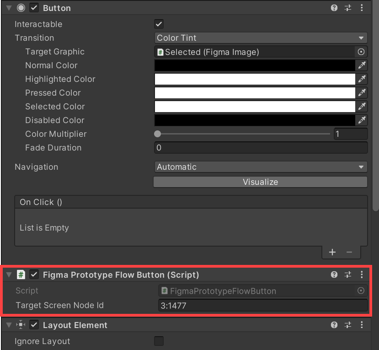This screenshot has height=350, width=379.
Task: Open presets for Figma Prototype Flow Button
Action: pyautogui.click(x=348, y=275)
